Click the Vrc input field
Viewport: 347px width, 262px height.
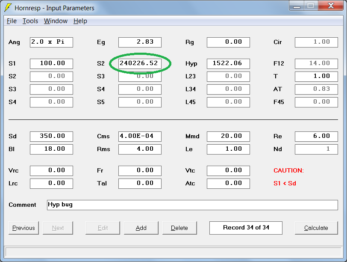pos(51,171)
